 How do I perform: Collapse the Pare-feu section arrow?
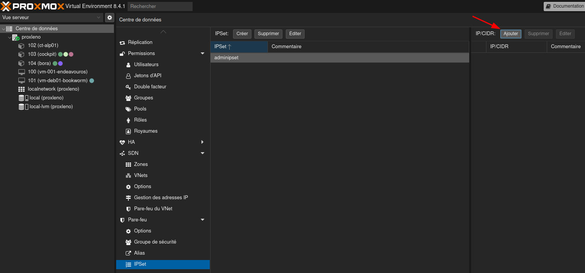(203, 220)
